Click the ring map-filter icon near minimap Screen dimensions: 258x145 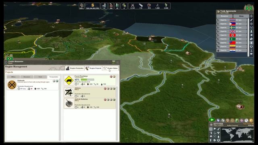[218, 140]
